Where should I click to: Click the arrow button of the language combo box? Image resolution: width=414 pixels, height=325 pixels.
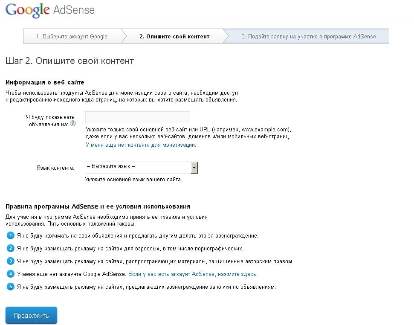194,168
